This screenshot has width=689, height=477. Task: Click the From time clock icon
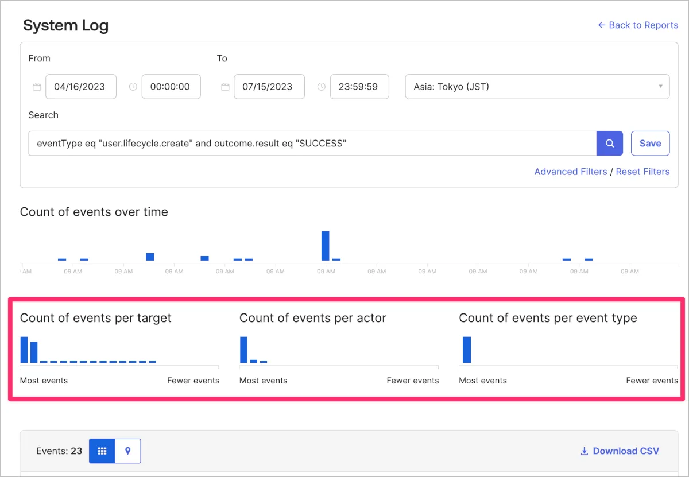point(133,87)
